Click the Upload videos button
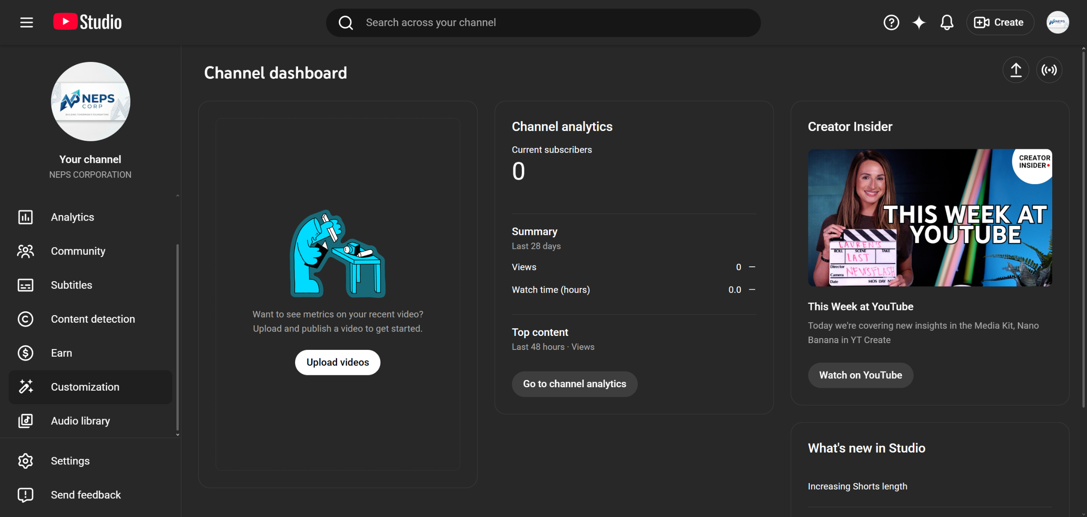 pyautogui.click(x=338, y=362)
